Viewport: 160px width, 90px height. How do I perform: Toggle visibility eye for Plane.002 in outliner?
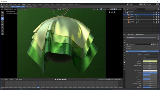point(153,21)
